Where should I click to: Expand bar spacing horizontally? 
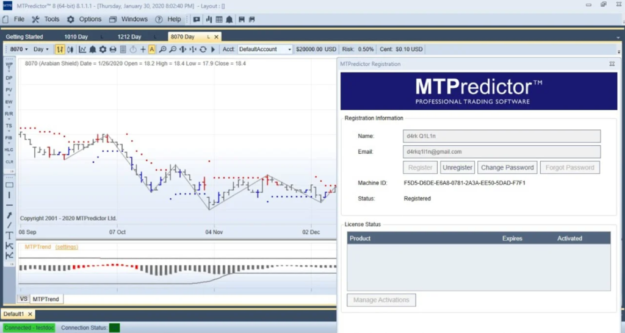point(183,49)
